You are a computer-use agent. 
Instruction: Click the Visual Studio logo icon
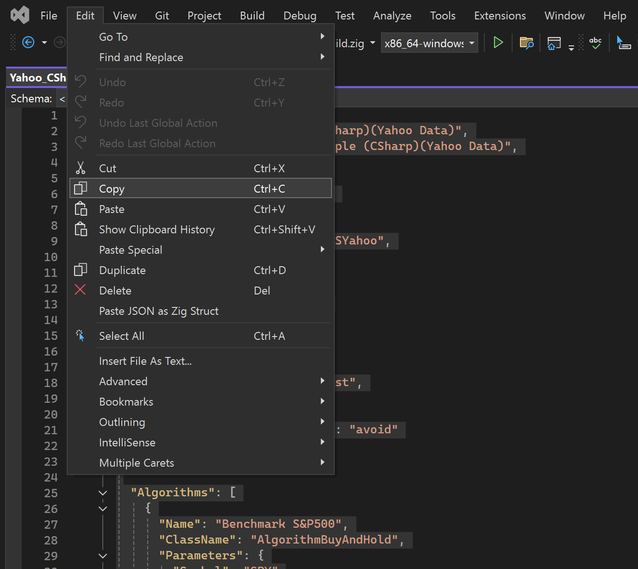20,15
